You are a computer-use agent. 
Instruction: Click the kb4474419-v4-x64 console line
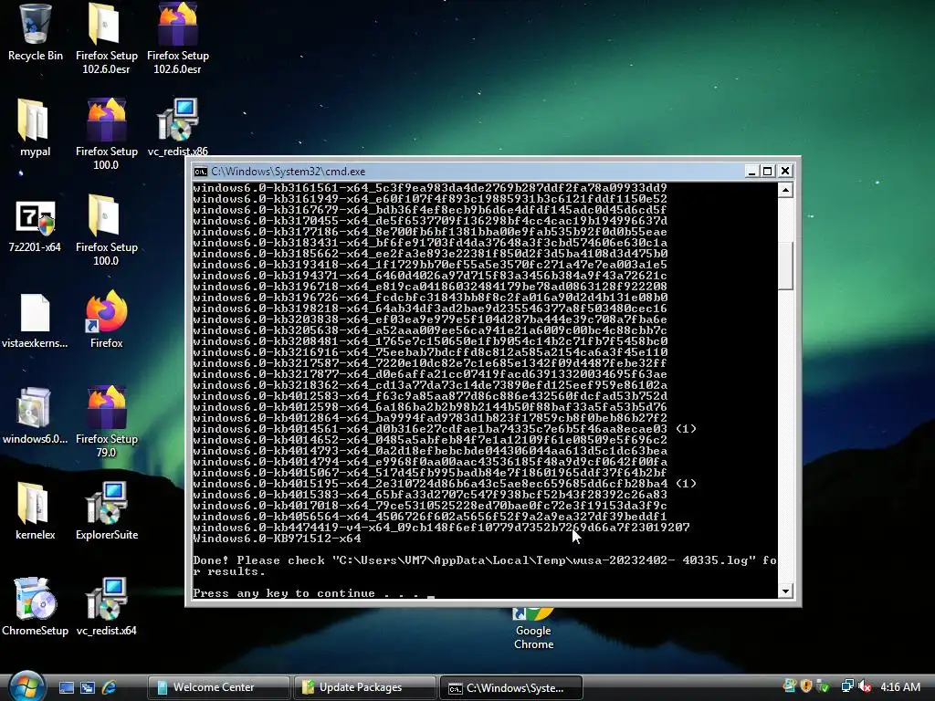(441, 528)
